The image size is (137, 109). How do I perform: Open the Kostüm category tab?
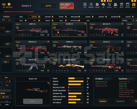pos(128,17)
